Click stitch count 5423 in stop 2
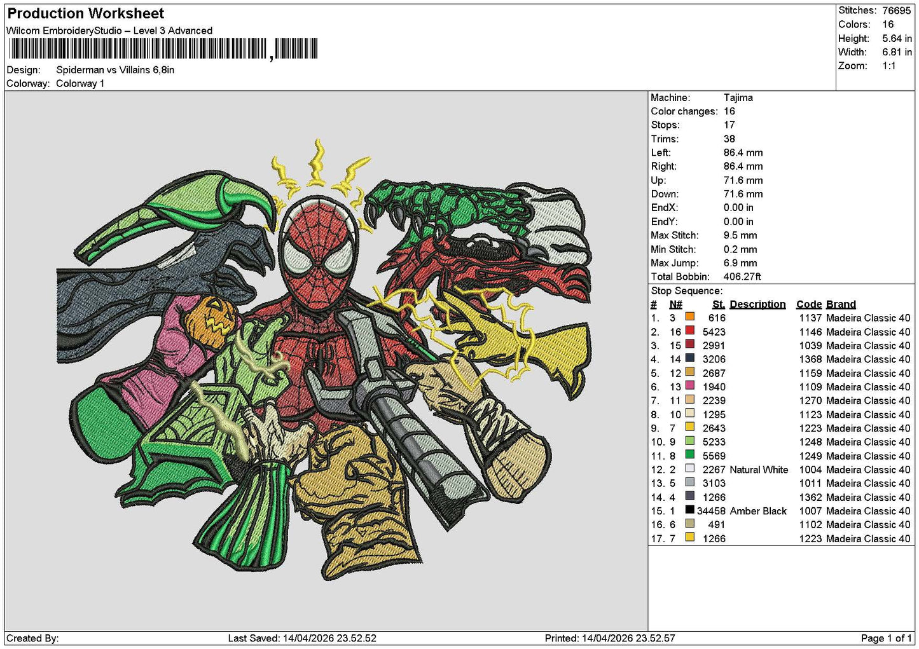Viewport: 919px width, 649px height. 714,332
